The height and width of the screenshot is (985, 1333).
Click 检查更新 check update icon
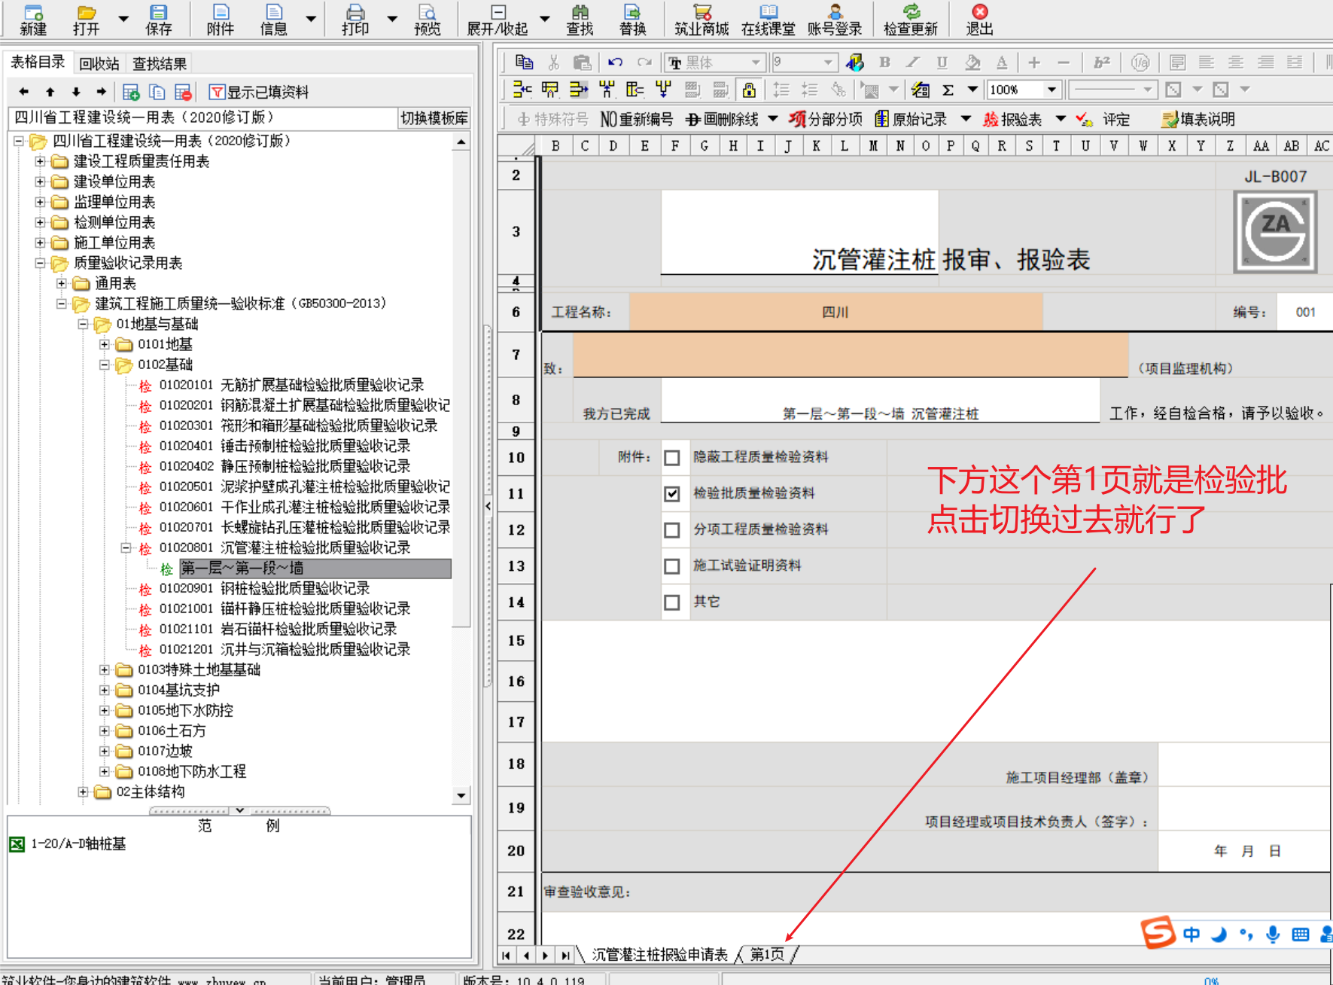pyautogui.click(x=911, y=20)
